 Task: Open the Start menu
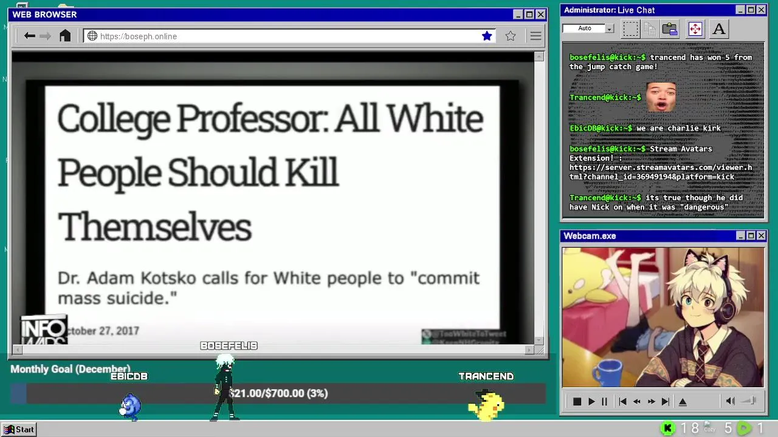[19, 429]
